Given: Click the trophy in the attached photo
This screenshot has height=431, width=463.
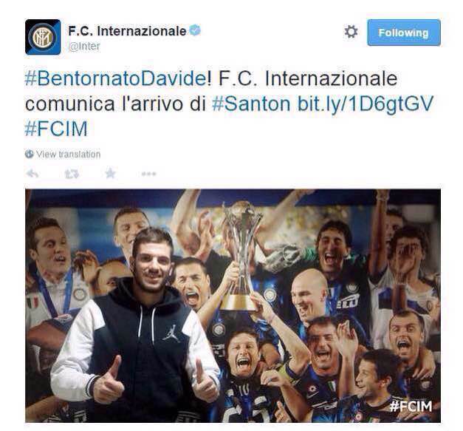Looking at the screenshot, I should [241, 256].
